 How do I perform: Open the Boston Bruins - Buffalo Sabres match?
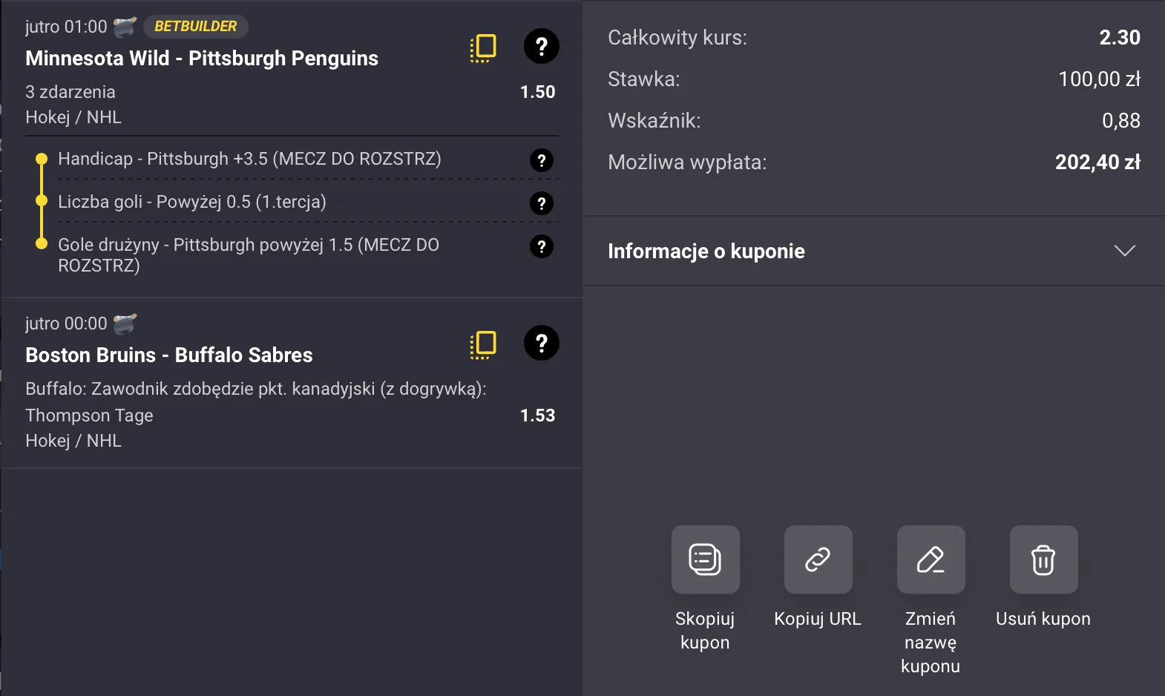[x=169, y=355]
